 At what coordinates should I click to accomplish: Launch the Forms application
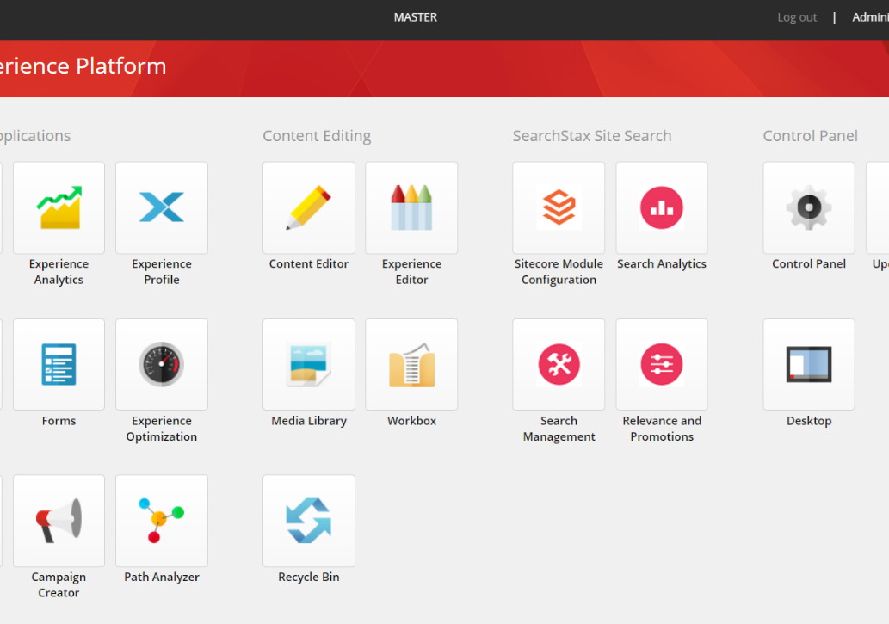click(x=59, y=364)
